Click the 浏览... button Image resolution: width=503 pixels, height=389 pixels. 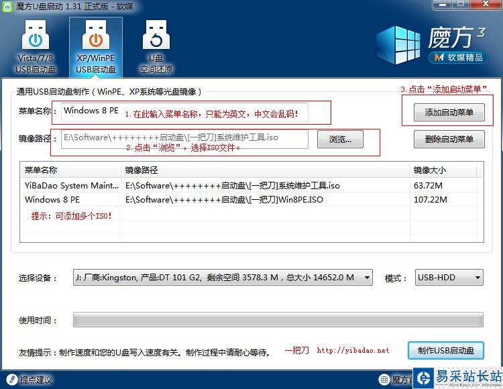(x=340, y=140)
